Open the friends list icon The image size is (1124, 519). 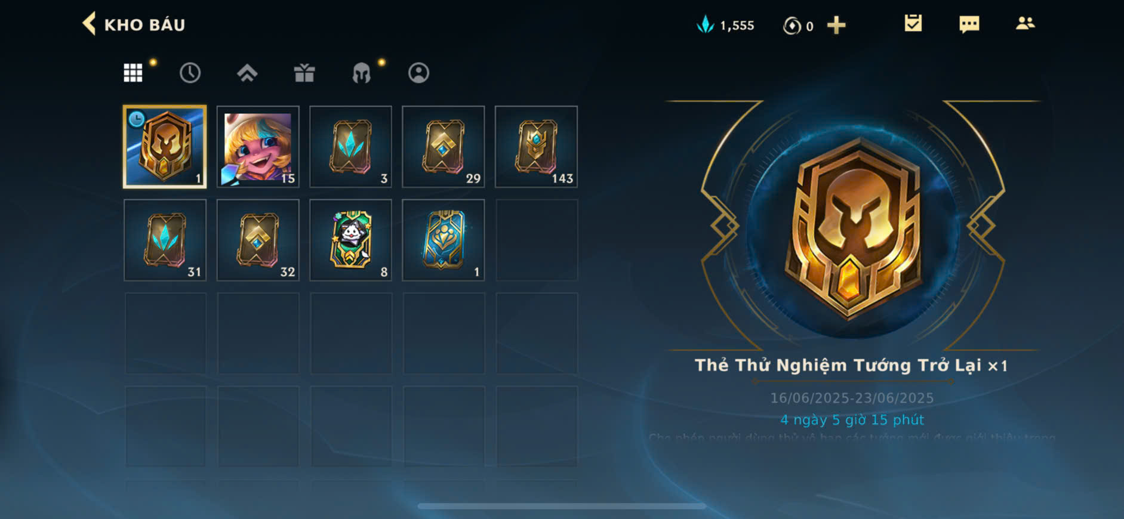[x=1025, y=23]
